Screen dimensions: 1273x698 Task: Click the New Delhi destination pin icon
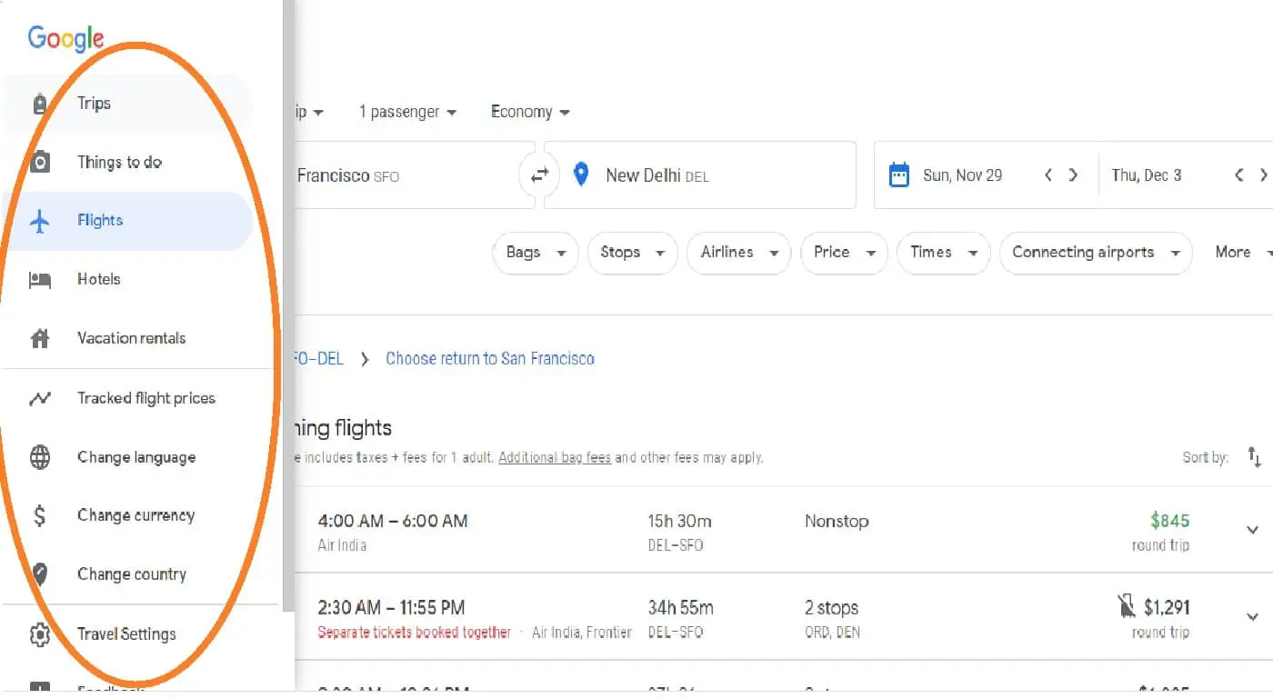581,174
